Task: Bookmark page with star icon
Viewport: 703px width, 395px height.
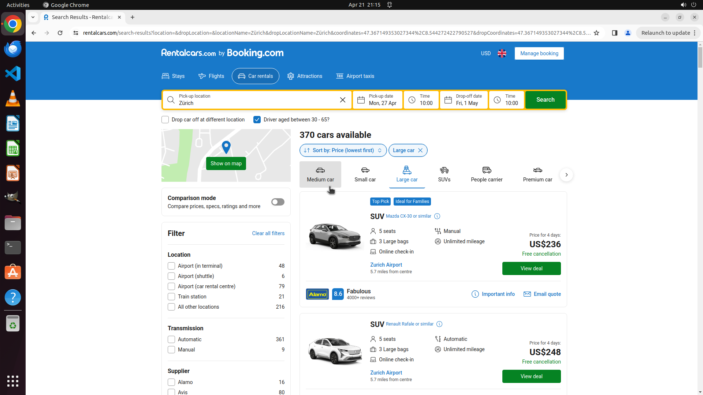Action: [x=596, y=33]
